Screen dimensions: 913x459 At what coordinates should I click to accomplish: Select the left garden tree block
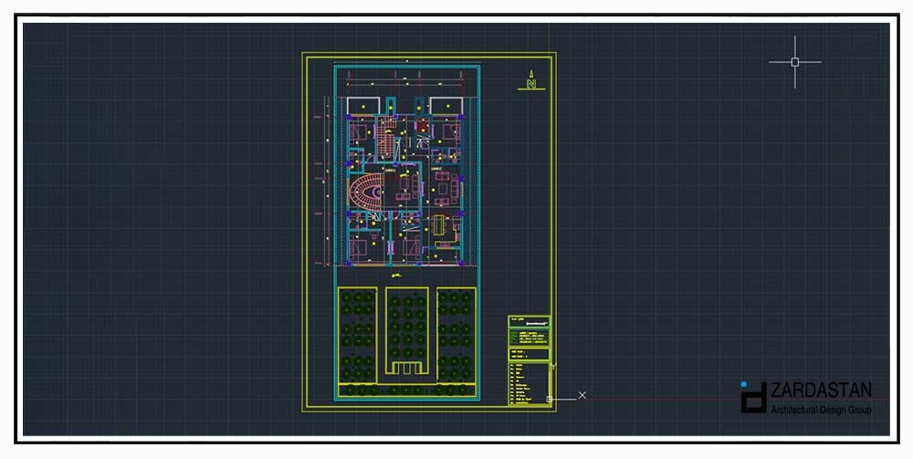click(x=358, y=334)
